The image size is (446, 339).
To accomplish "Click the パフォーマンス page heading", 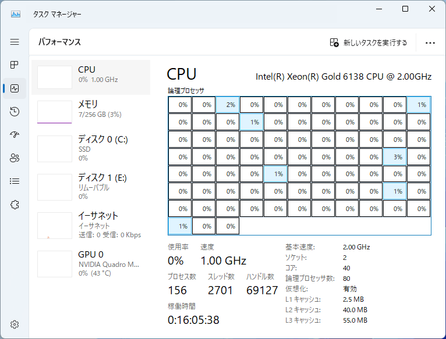I will pyautogui.click(x=60, y=42).
